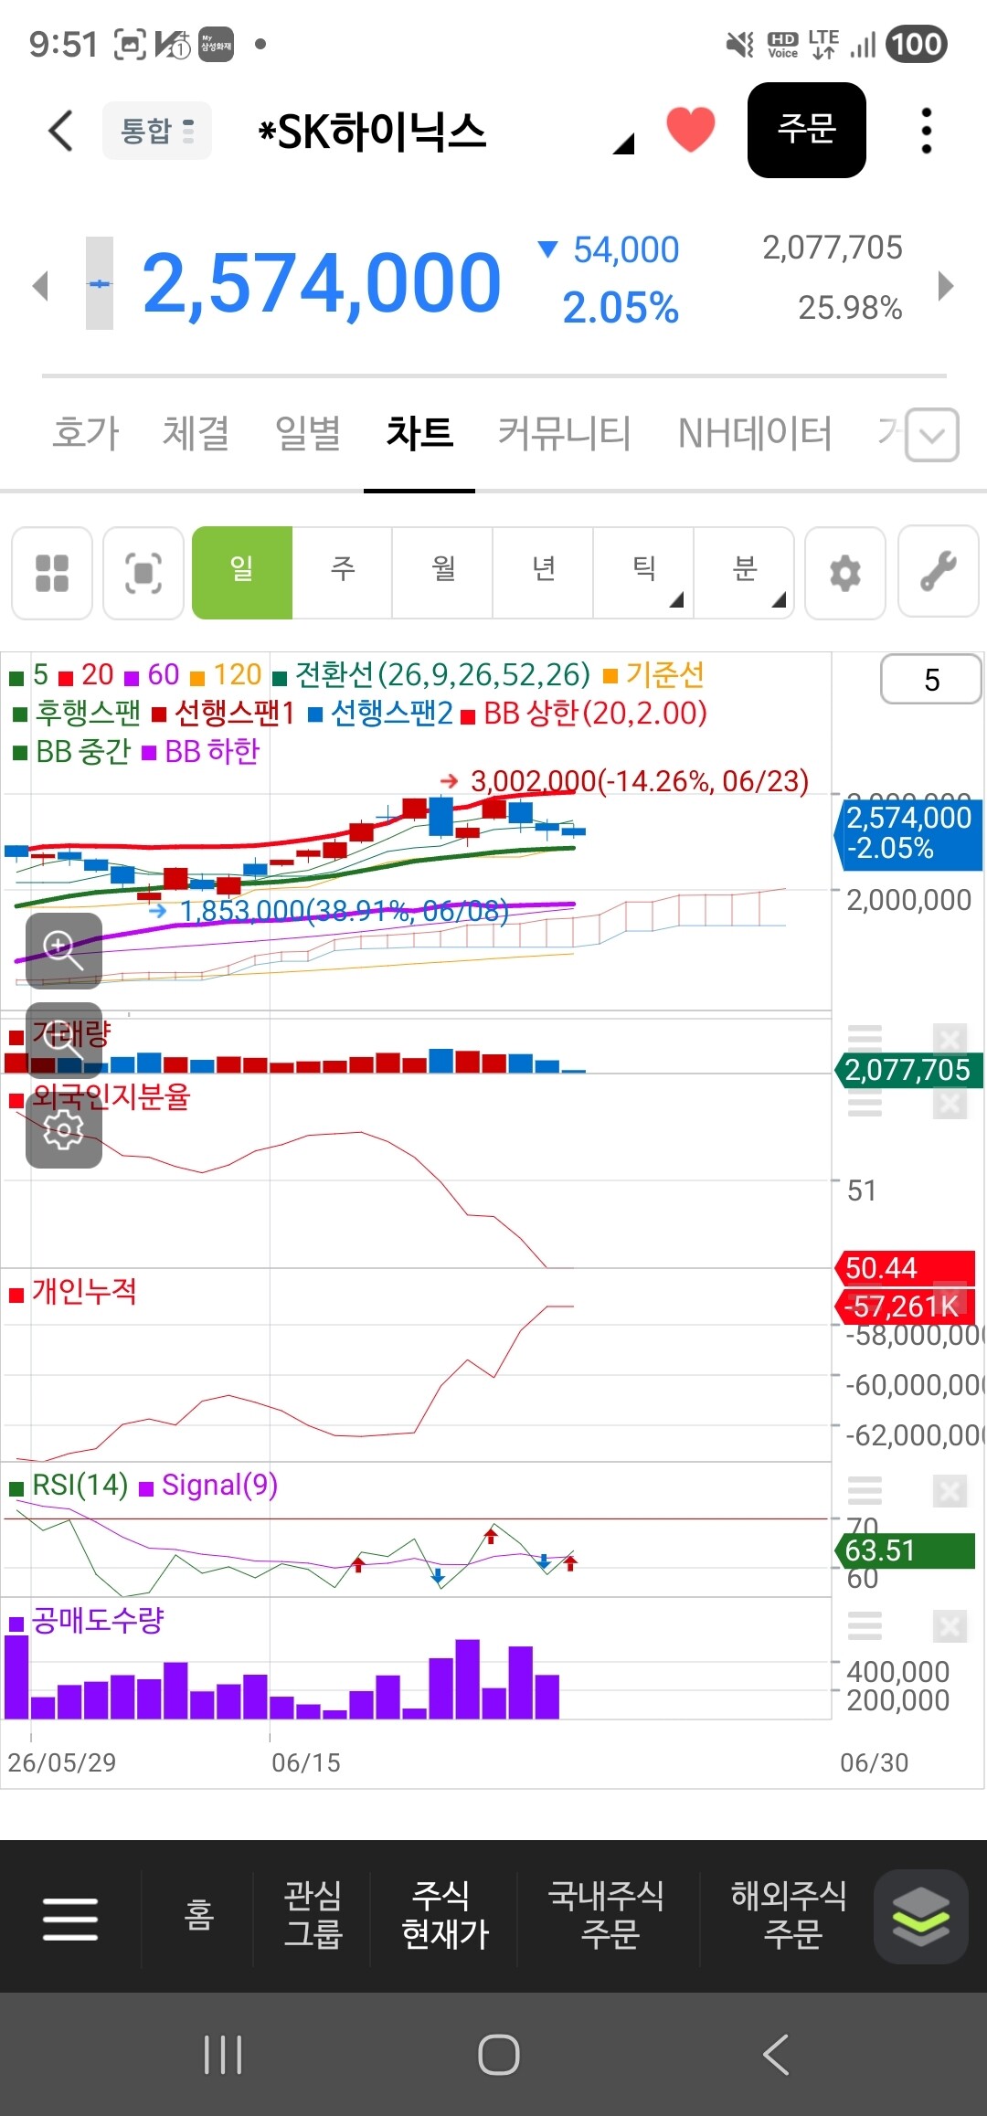Switch to the 일별 tab

tap(308, 432)
